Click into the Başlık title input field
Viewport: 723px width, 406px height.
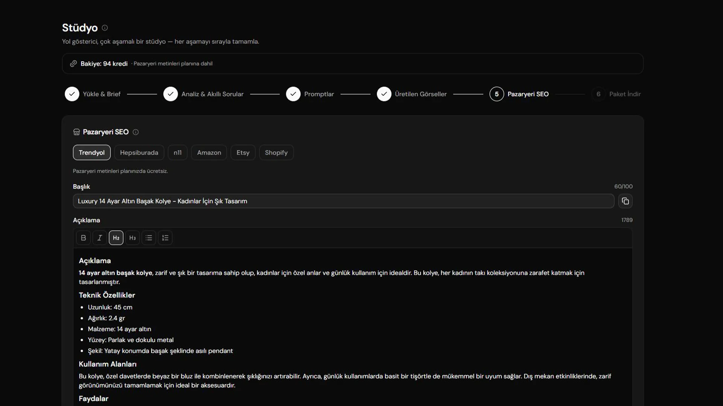[x=343, y=201]
